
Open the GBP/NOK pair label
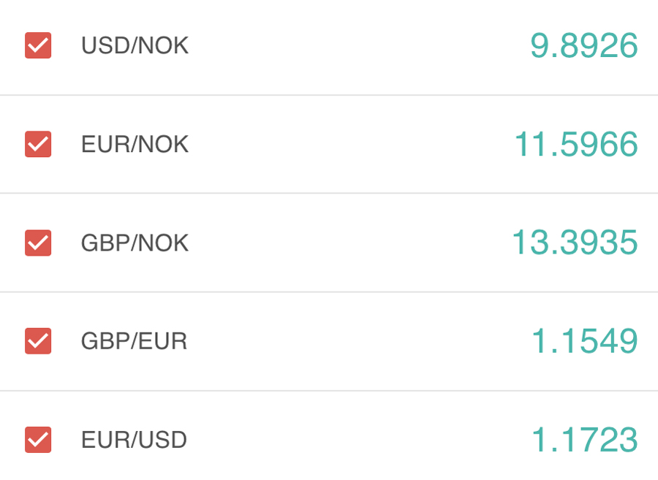pos(135,243)
